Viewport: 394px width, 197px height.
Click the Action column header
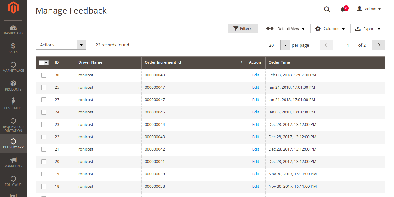pos(255,62)
